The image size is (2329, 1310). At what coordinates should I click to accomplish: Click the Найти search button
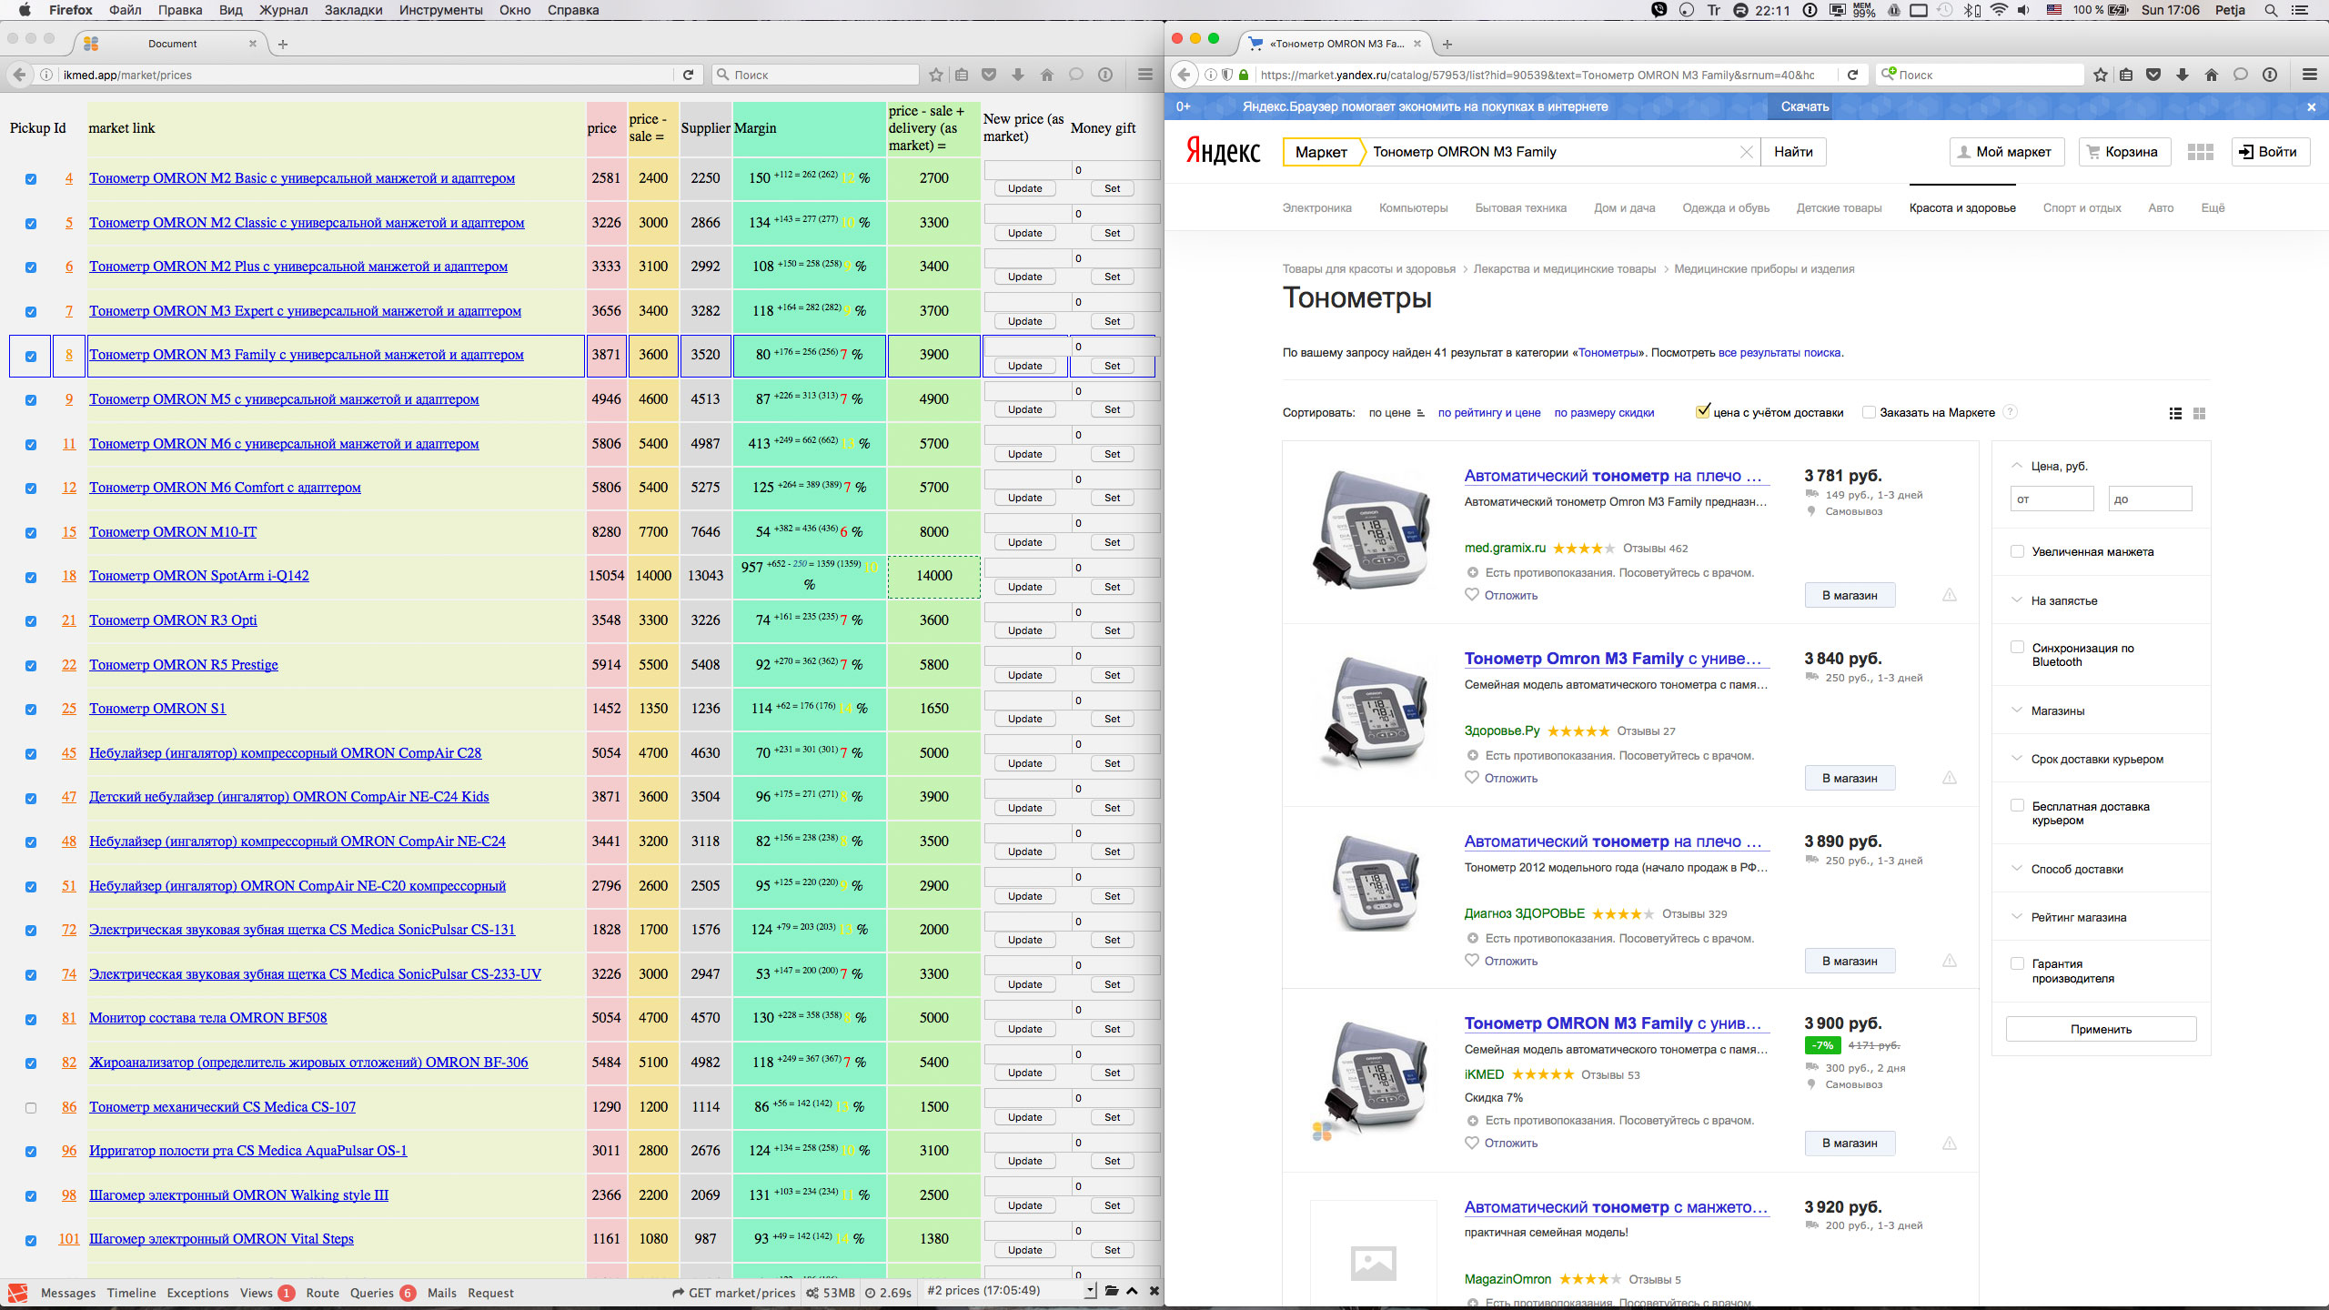click(x=1792, y=151)
